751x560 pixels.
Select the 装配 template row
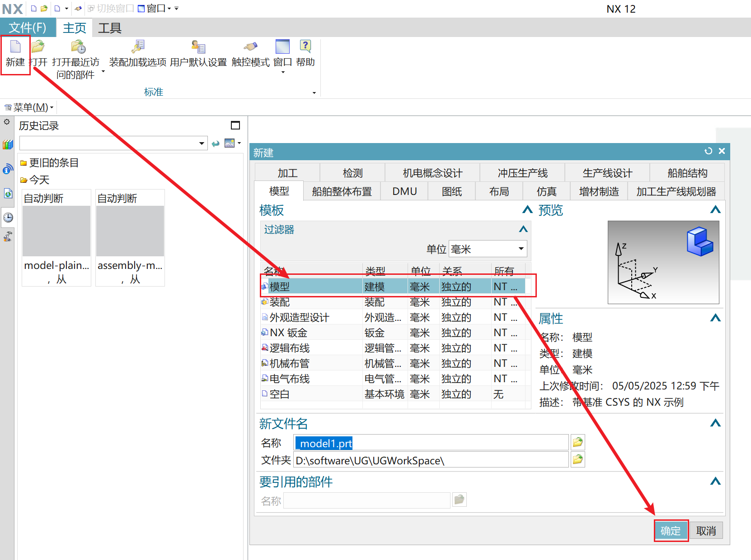coord(393,302)
